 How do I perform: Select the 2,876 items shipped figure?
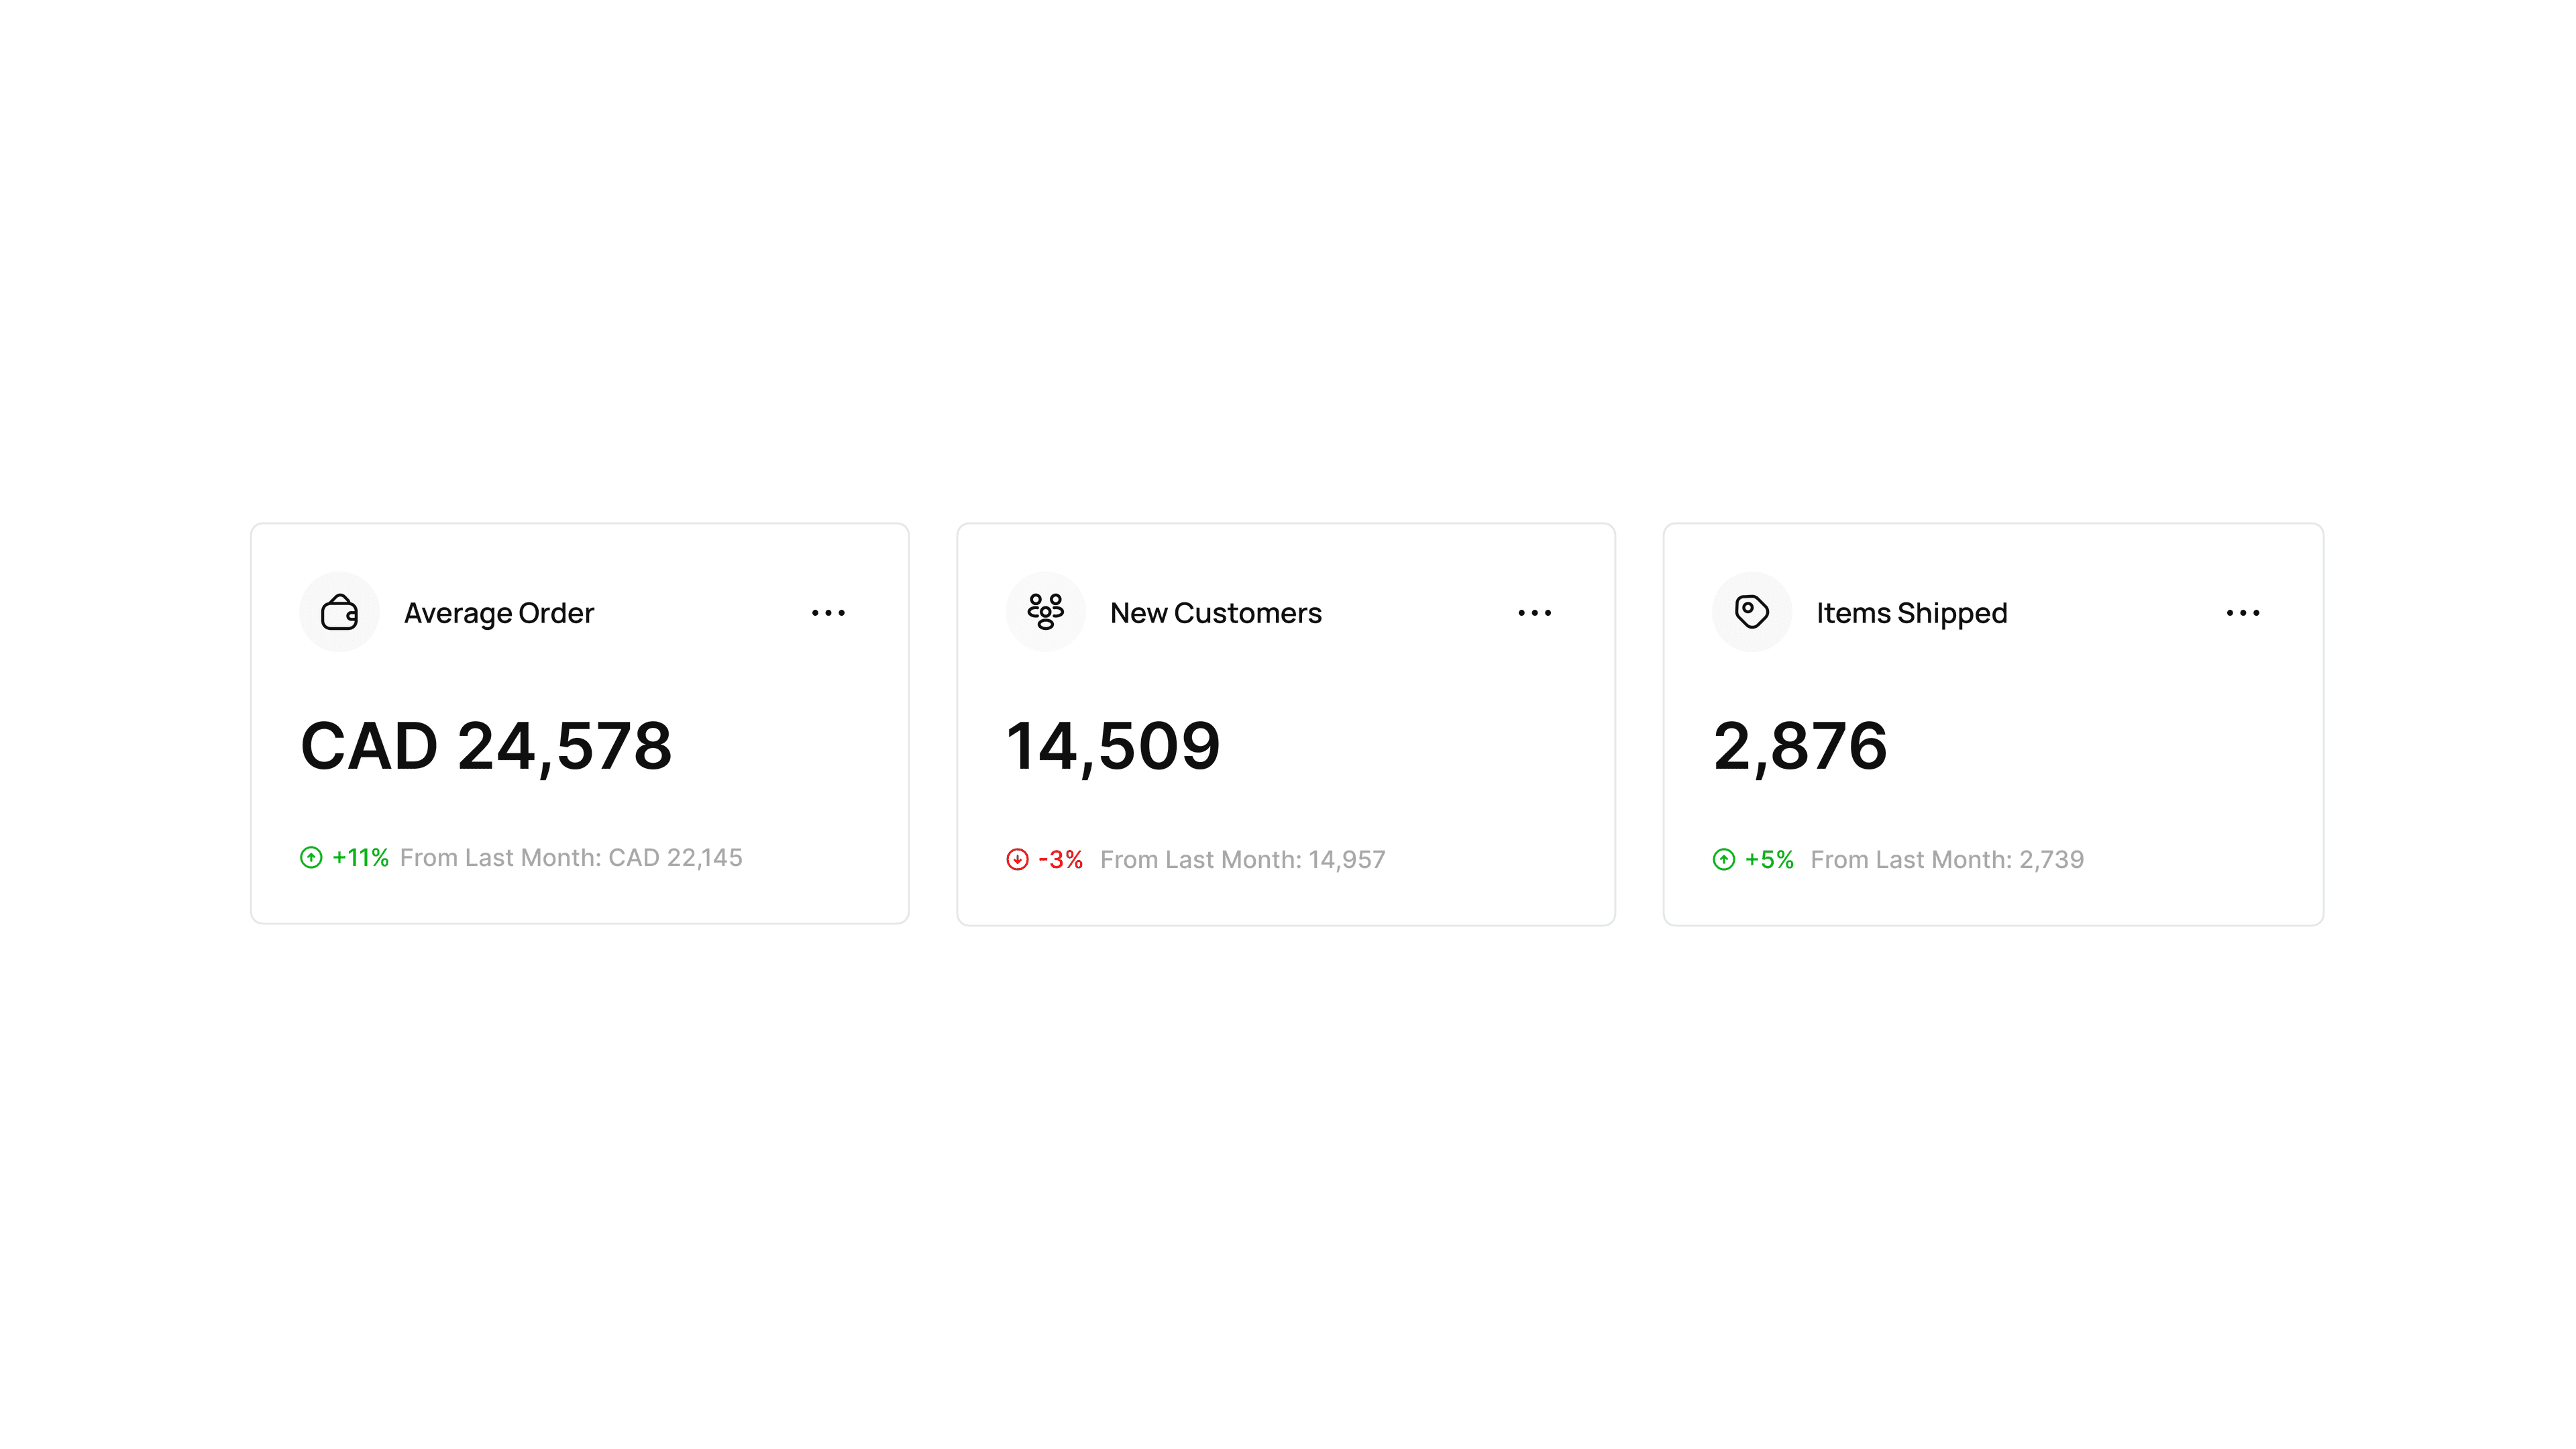1800,746
